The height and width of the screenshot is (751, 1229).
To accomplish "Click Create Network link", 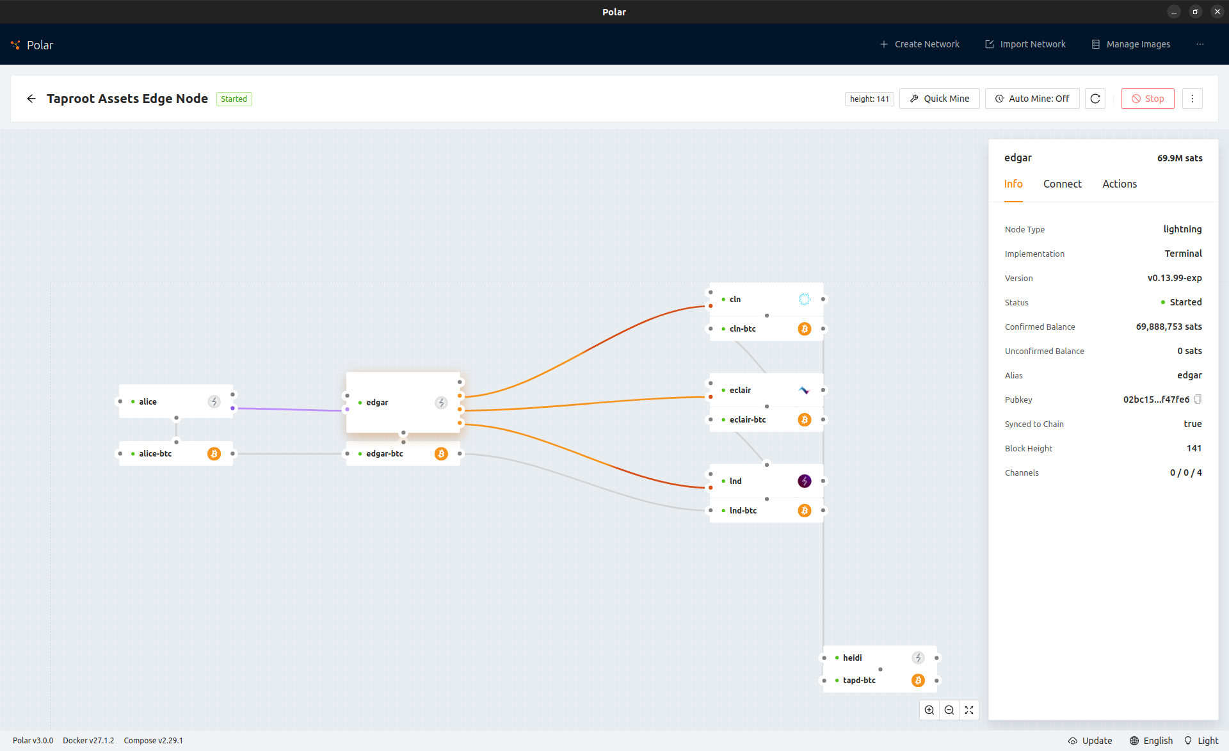I will (x=919, y=44).
